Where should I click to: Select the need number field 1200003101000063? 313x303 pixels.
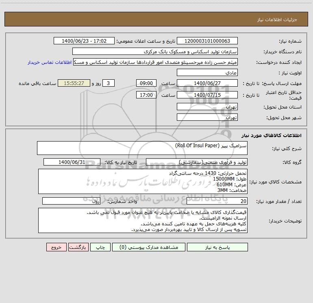[207, 41]
